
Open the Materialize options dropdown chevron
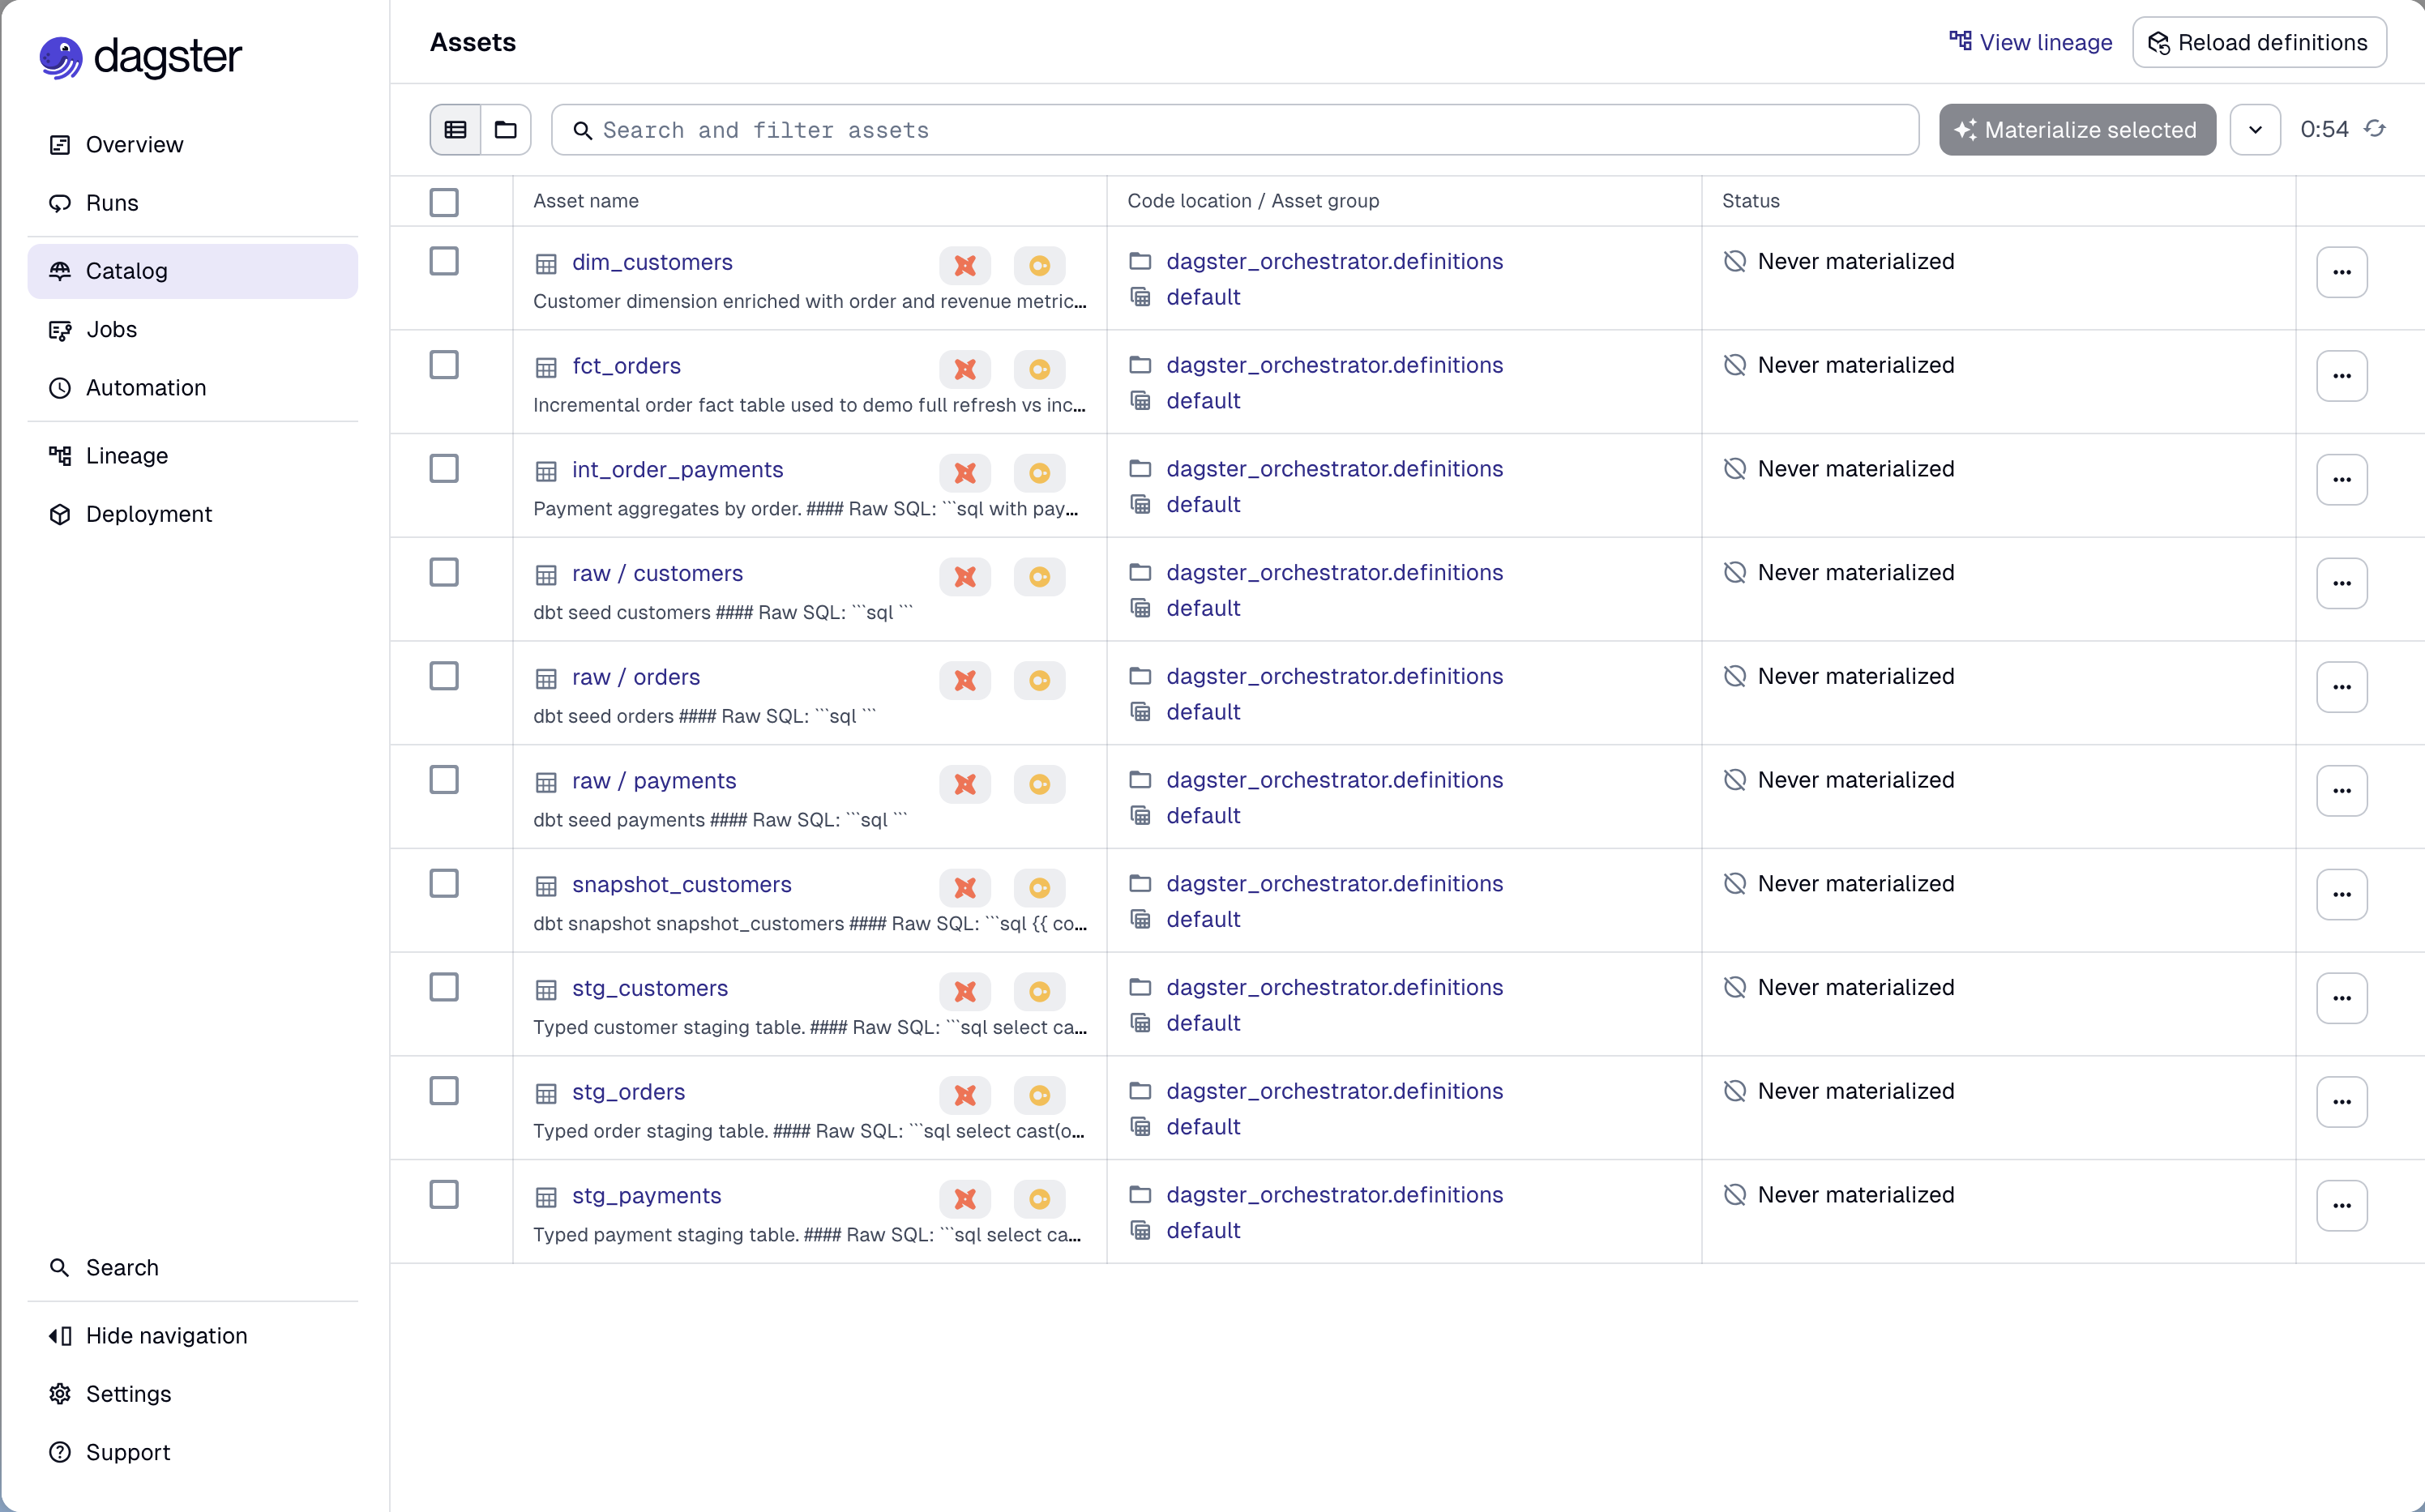[x=2254, y=129]
